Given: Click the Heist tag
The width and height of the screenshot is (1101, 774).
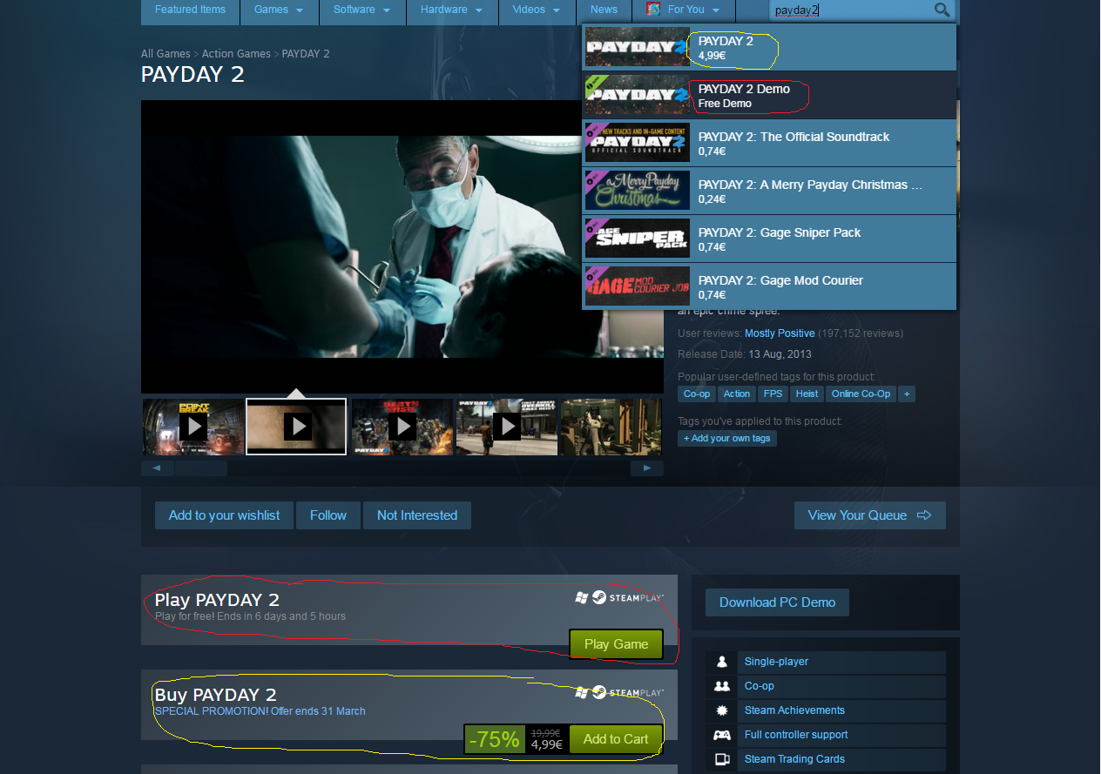Looking at the screenshot, I should pos(807,394).
